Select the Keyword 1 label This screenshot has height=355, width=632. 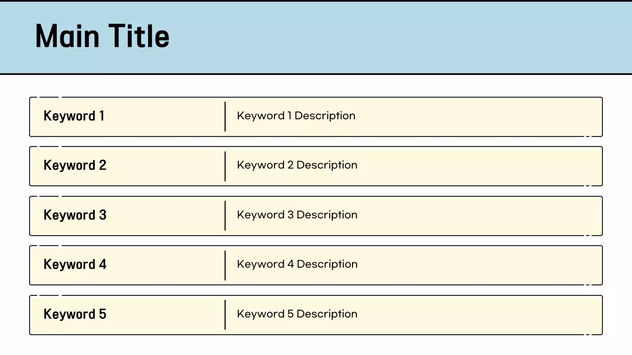(x=74, y=116)
